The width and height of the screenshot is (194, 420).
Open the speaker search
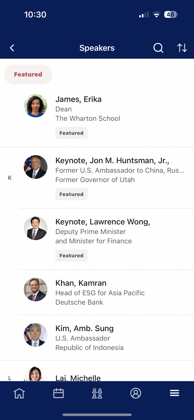pyautogui.click(x=158, y=48)
